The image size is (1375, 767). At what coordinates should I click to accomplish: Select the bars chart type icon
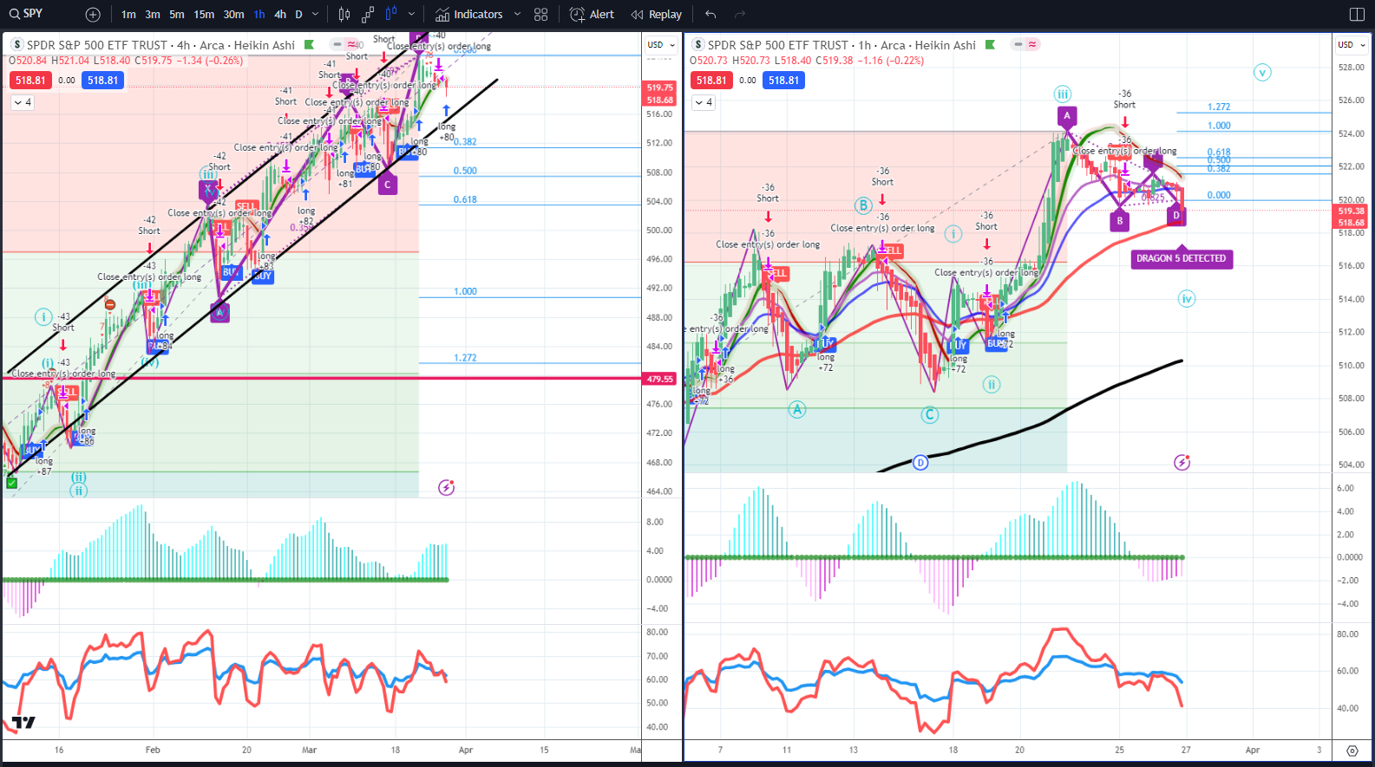[344, 15]
